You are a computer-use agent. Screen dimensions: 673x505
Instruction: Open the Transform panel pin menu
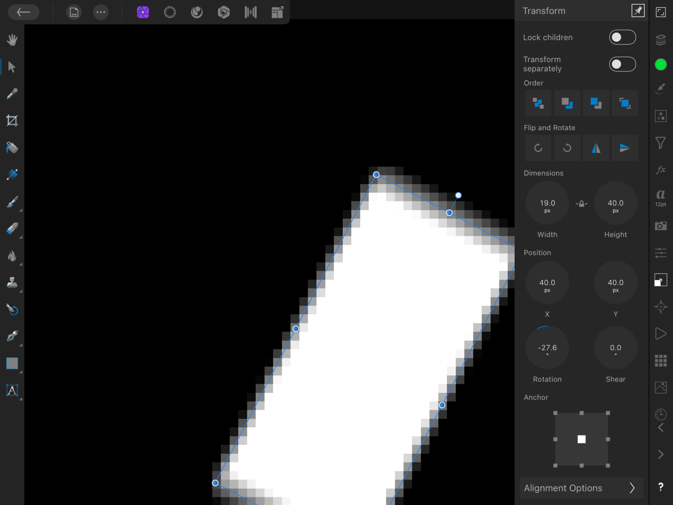(638, 10)
